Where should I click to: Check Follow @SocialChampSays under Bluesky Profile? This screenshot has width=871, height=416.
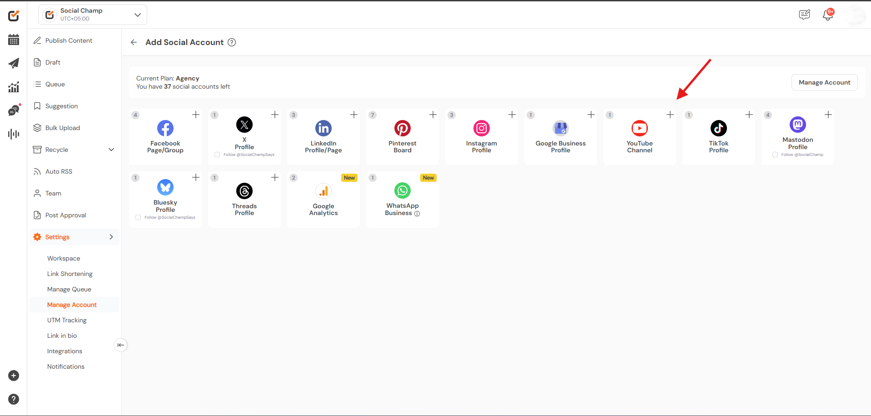pyautogui.click(x=138, y=217)
